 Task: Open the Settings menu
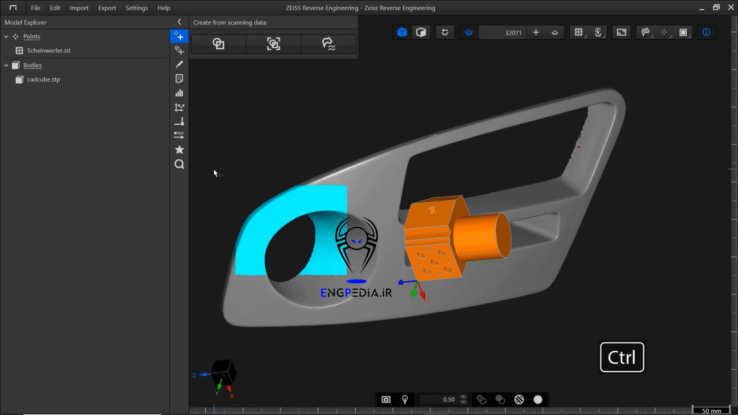pyautogui.click(x=137, y=8)
